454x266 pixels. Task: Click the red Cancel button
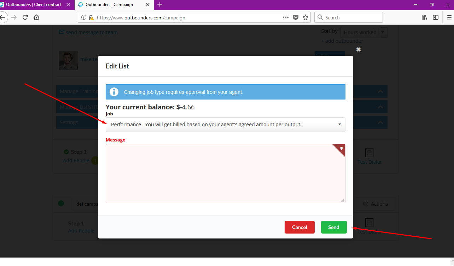299,227
